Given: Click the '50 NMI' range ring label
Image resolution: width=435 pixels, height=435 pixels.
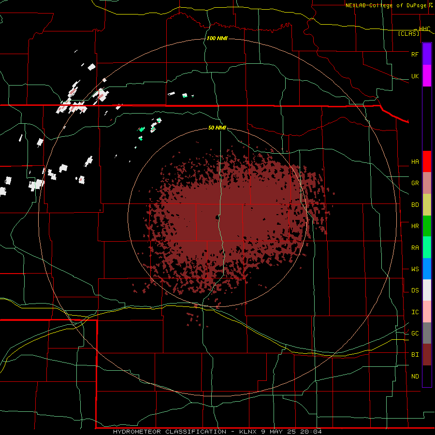Looking at the screenshot, I should click(217, 128).
